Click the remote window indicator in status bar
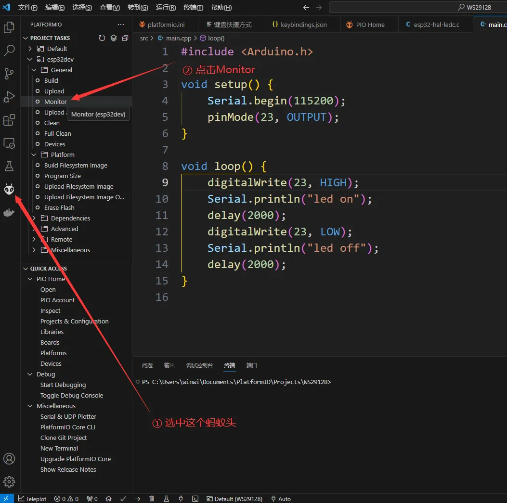This screenshot has height=503, width=507. click(x=6, y=499)
